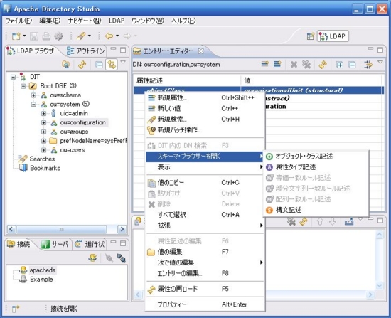The image size is (391, 318).
Task: Select the Searches tree item
Action: [x=42, y=159]
